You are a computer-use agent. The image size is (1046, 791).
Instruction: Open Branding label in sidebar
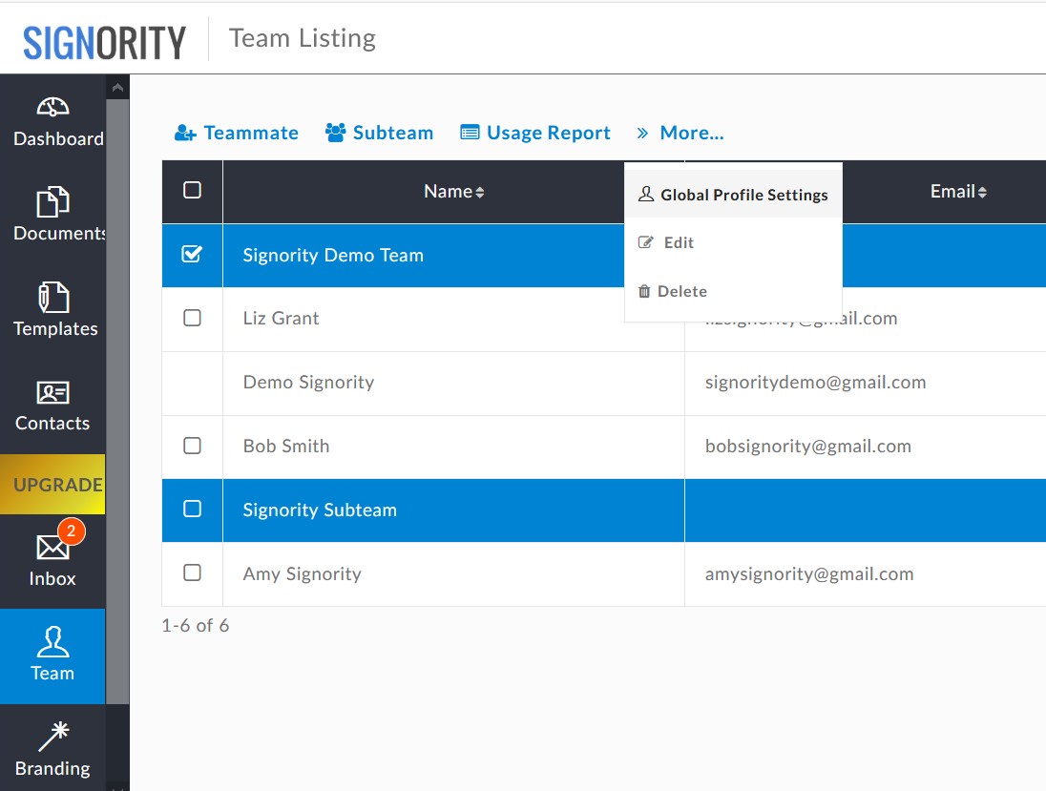click(52, 768)
